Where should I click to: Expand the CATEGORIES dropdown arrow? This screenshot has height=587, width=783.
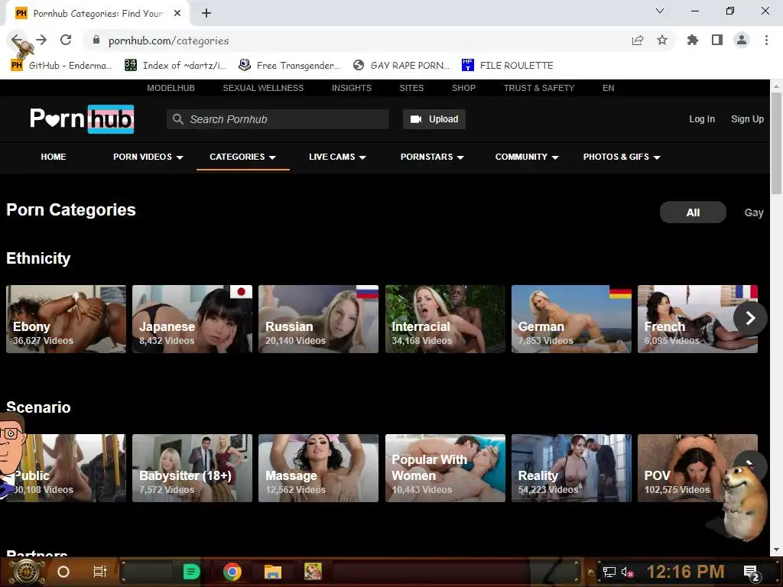pyautogui.click(x=272, y=157)
